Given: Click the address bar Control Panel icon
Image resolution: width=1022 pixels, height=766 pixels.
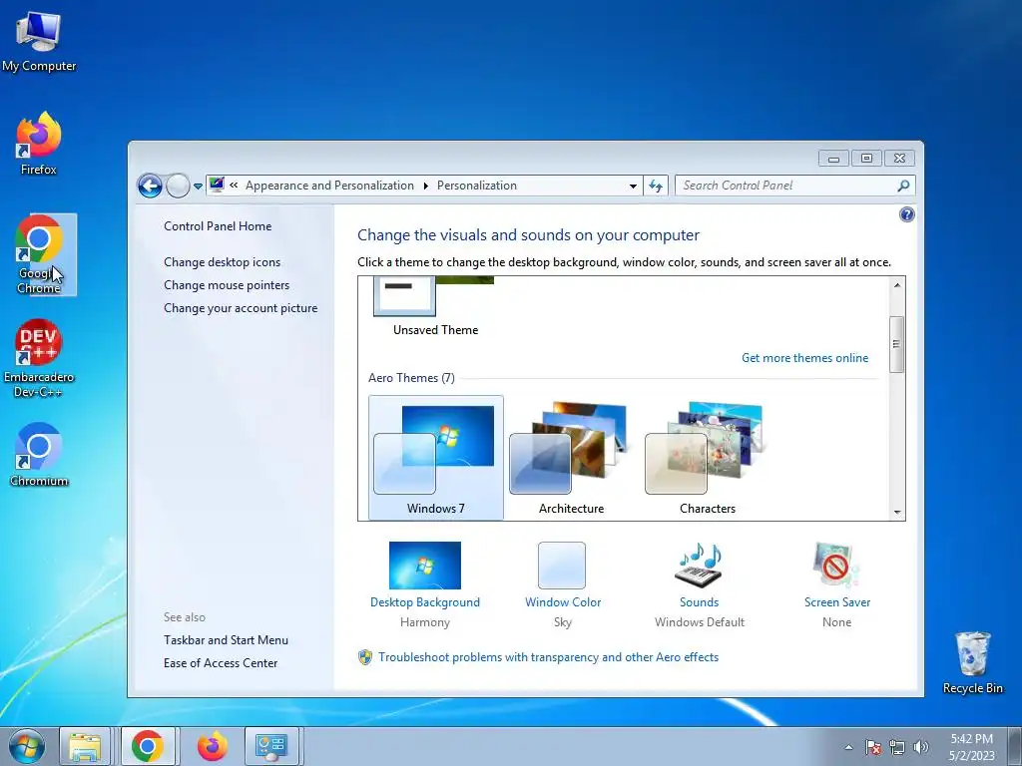Looking at the screenshot, I should pyautogui.click(x=217, y=185).
